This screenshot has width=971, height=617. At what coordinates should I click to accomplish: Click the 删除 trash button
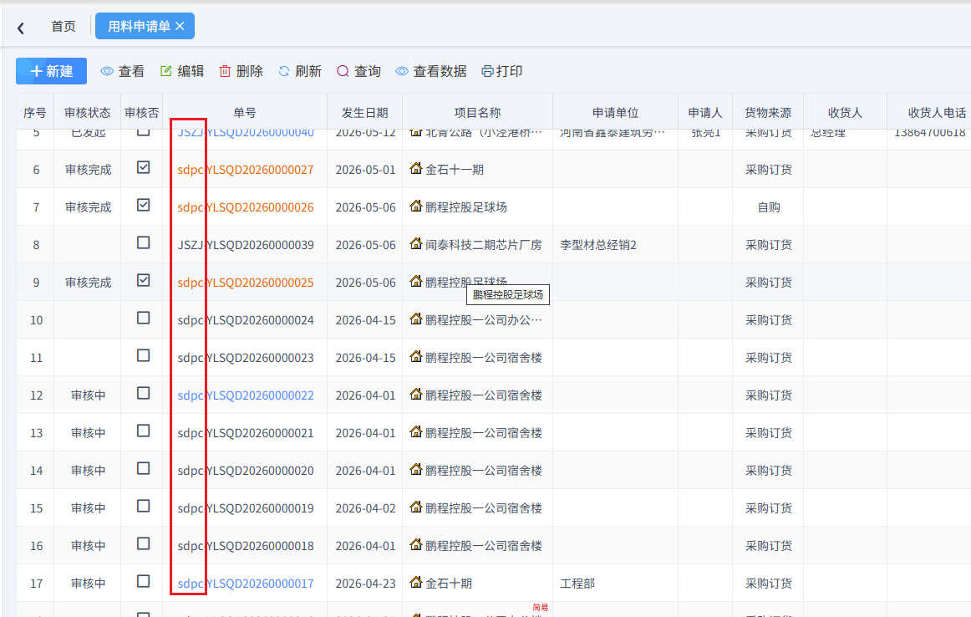coord(241,71)
